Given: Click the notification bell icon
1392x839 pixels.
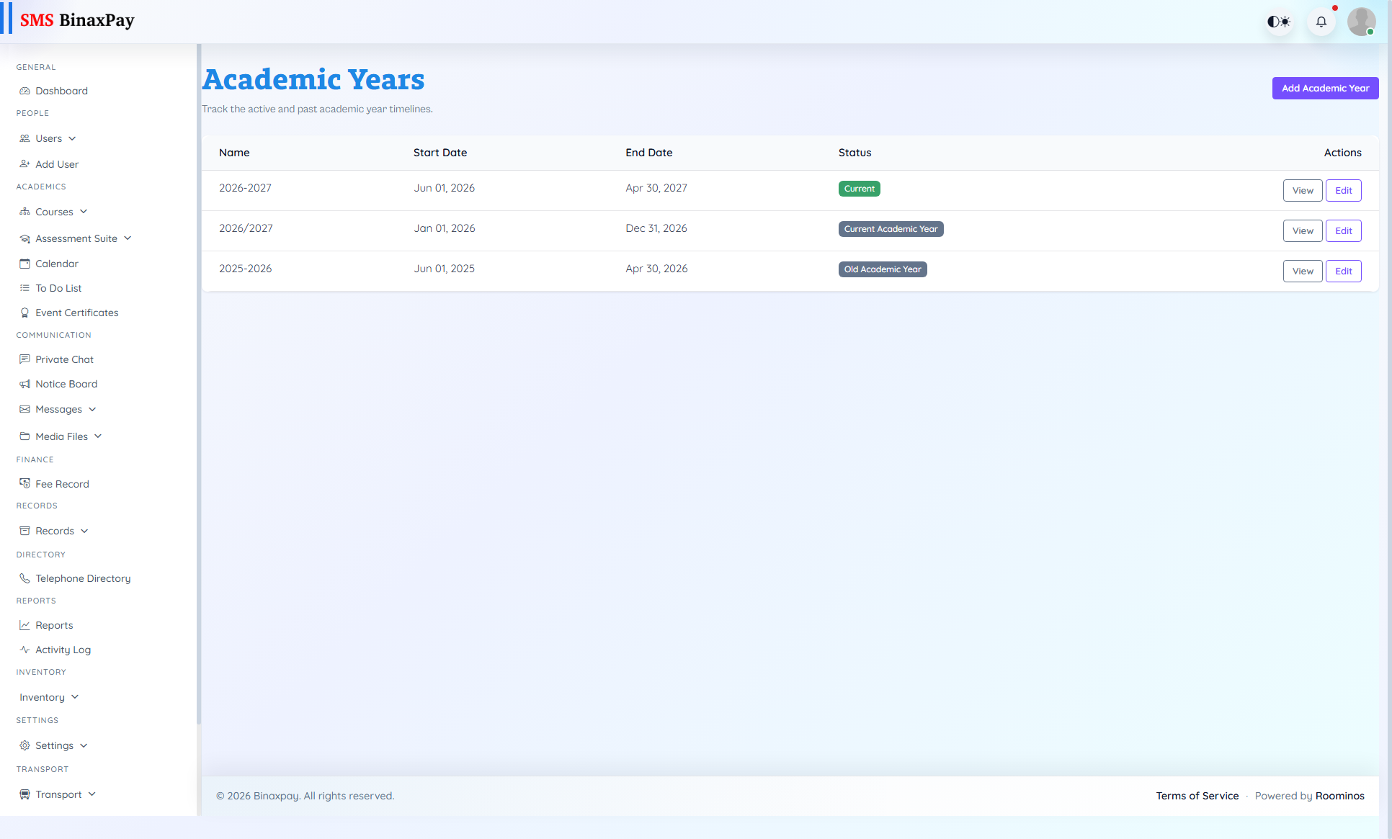Looking at the screenshot, I should point(1321,21).
